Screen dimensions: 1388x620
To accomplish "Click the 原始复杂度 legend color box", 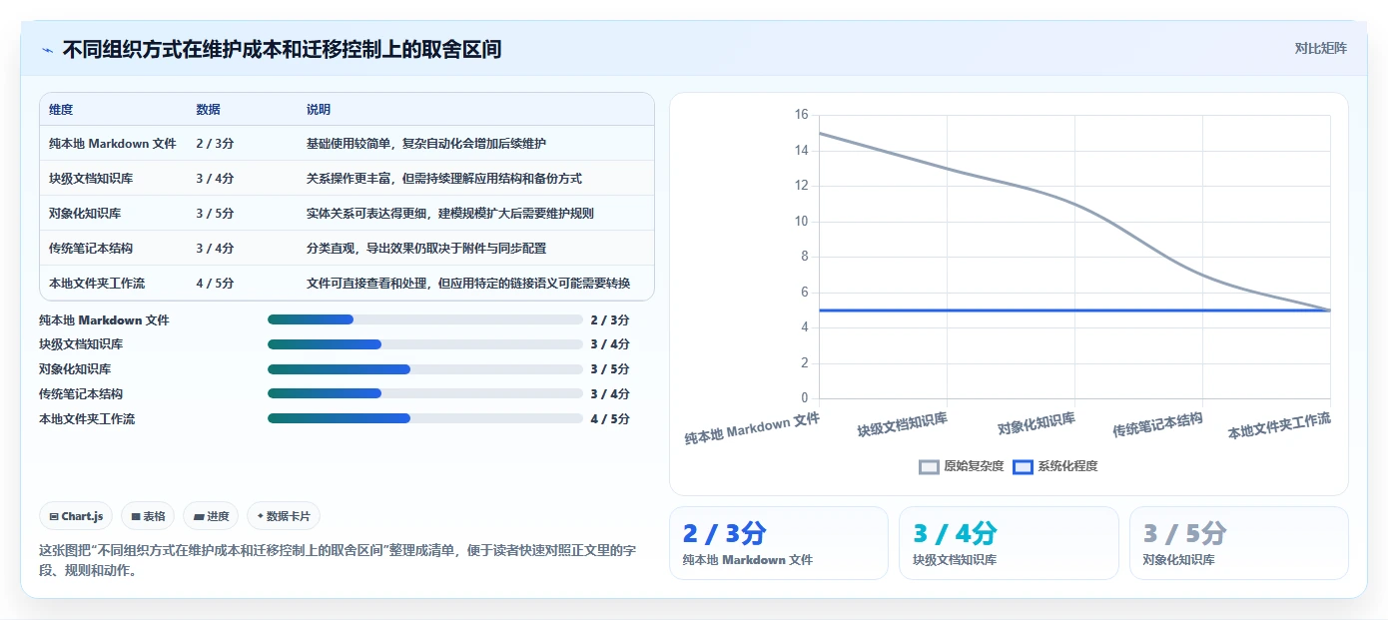I will click(930, 466).
